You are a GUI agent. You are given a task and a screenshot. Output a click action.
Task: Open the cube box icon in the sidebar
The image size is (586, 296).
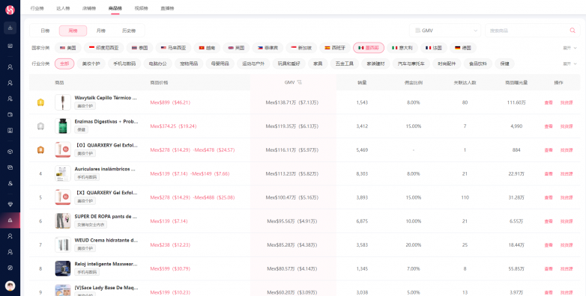pos(10,152)
